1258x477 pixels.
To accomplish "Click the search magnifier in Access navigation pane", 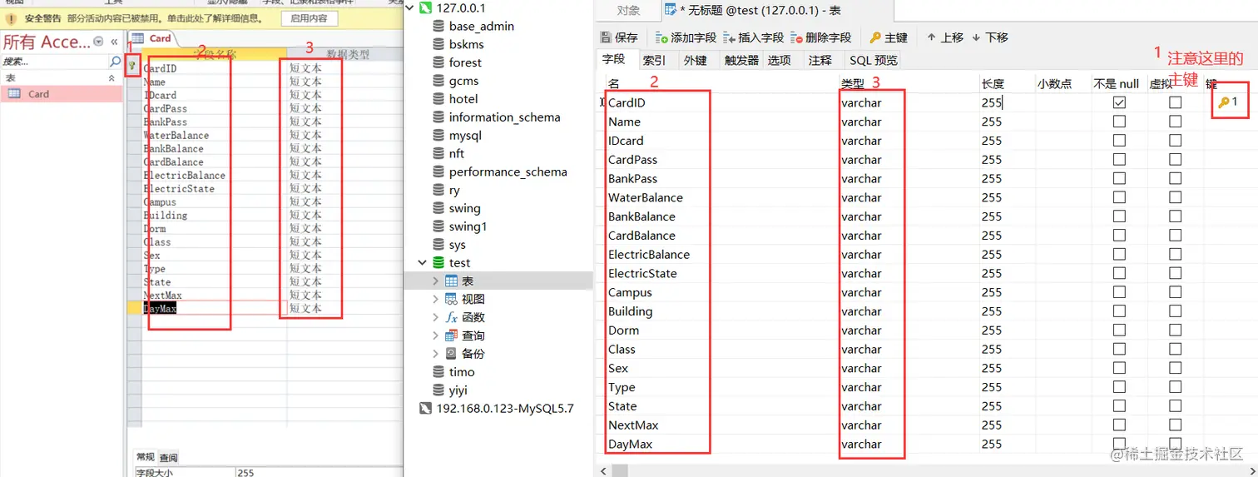I will coord(116,62).
